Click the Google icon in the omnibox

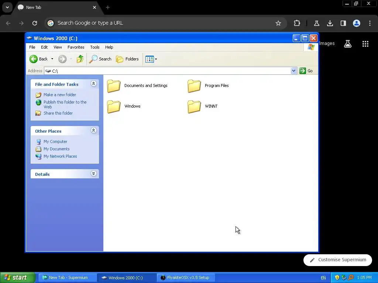pyautogui.click(x=50, y=23)
